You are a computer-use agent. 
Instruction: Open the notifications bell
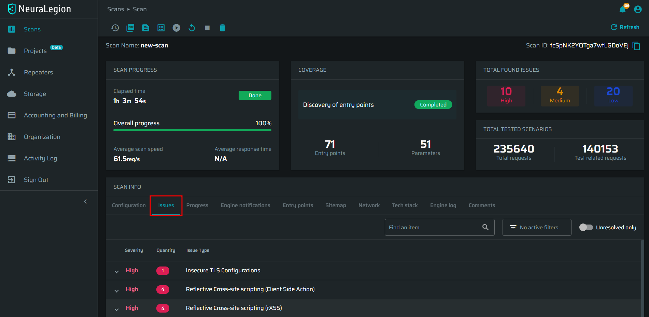tap(623, 9)
